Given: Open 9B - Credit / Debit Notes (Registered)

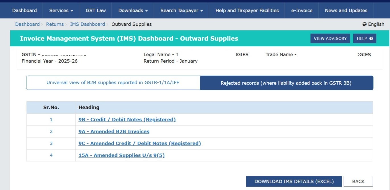Looking at the screenshot, I should (127, 119).
